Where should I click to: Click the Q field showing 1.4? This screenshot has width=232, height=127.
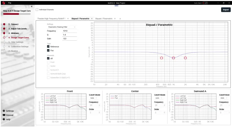tap(70, 35)
